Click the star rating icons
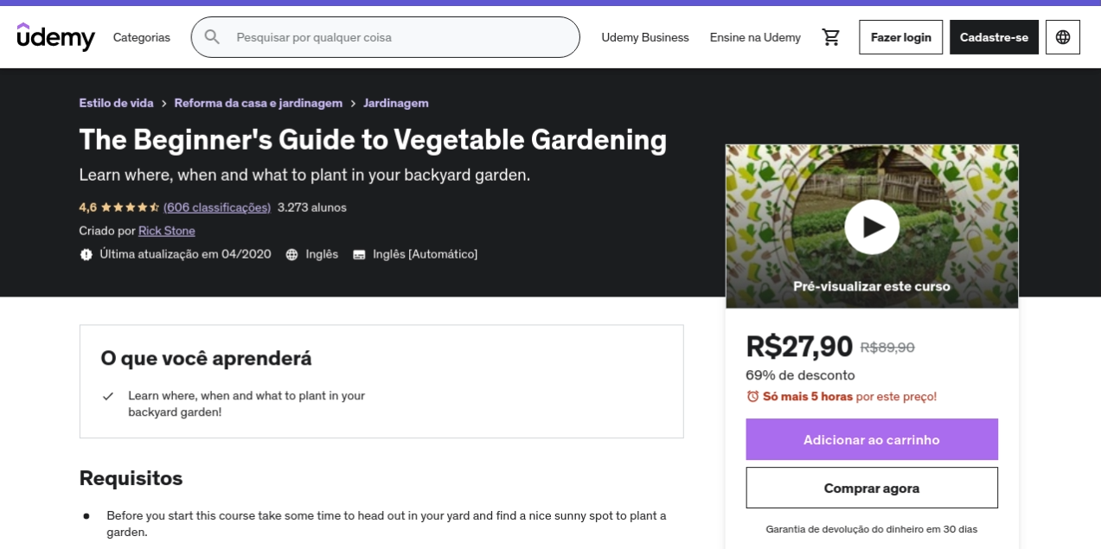The width and height of the screenshot is (1101, 549). click(130, 207)
